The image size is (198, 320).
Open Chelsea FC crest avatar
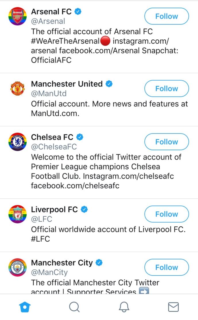tap(18, 142)
